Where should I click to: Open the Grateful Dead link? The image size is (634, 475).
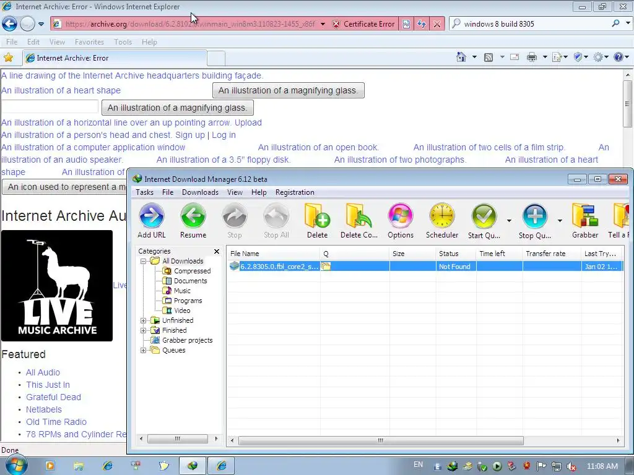pyautogui.click(x=53, y=397)
